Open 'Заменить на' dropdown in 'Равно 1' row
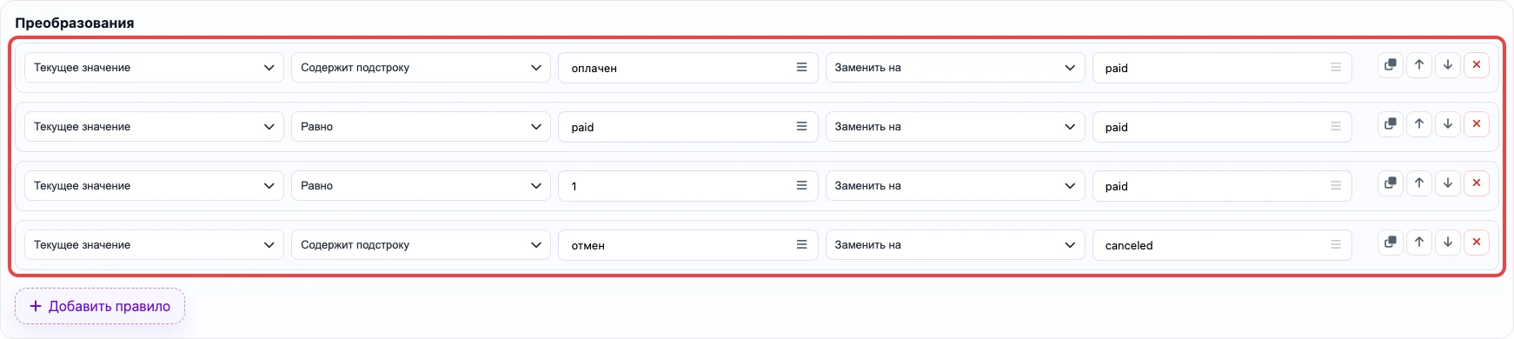 coord(955,186)
